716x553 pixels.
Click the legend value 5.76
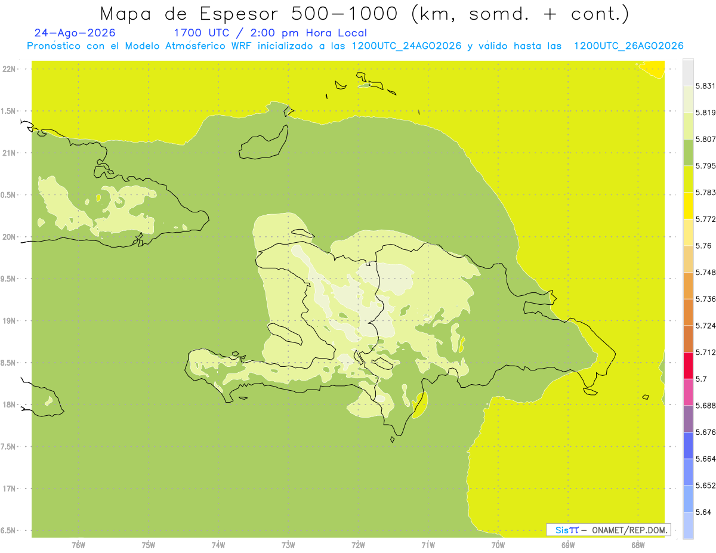[703, 246]
